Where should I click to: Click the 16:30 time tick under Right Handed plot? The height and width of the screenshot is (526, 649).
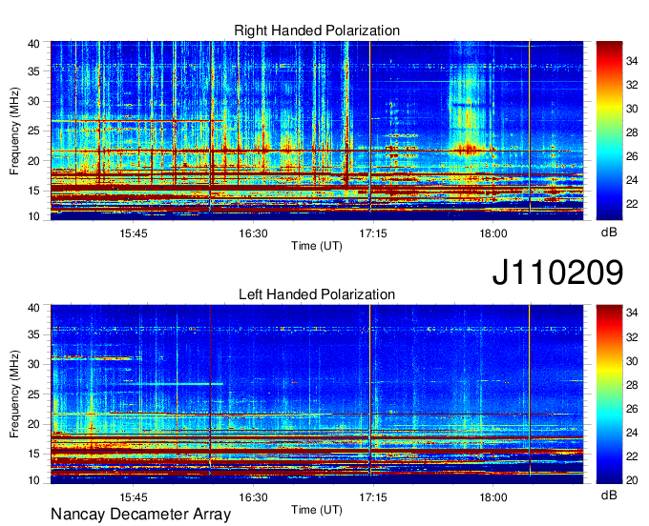(253, 233)
